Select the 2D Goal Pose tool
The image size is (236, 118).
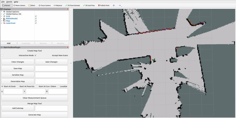pos(89,5)
